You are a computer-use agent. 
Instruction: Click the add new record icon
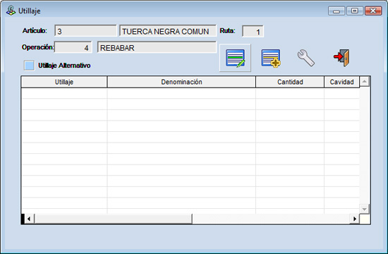[x=271, y=58]
